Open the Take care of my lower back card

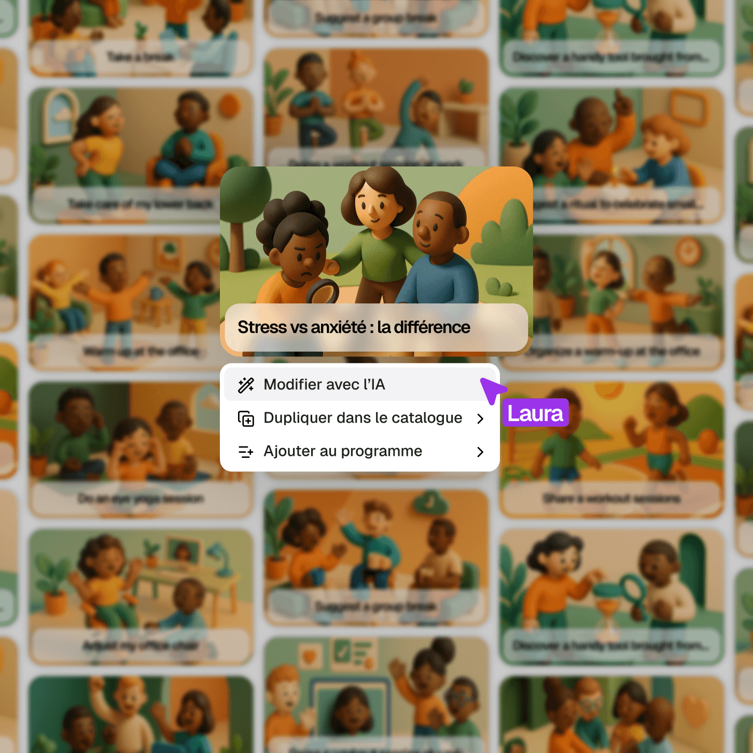pyautogui.click(x=141, y=156)
